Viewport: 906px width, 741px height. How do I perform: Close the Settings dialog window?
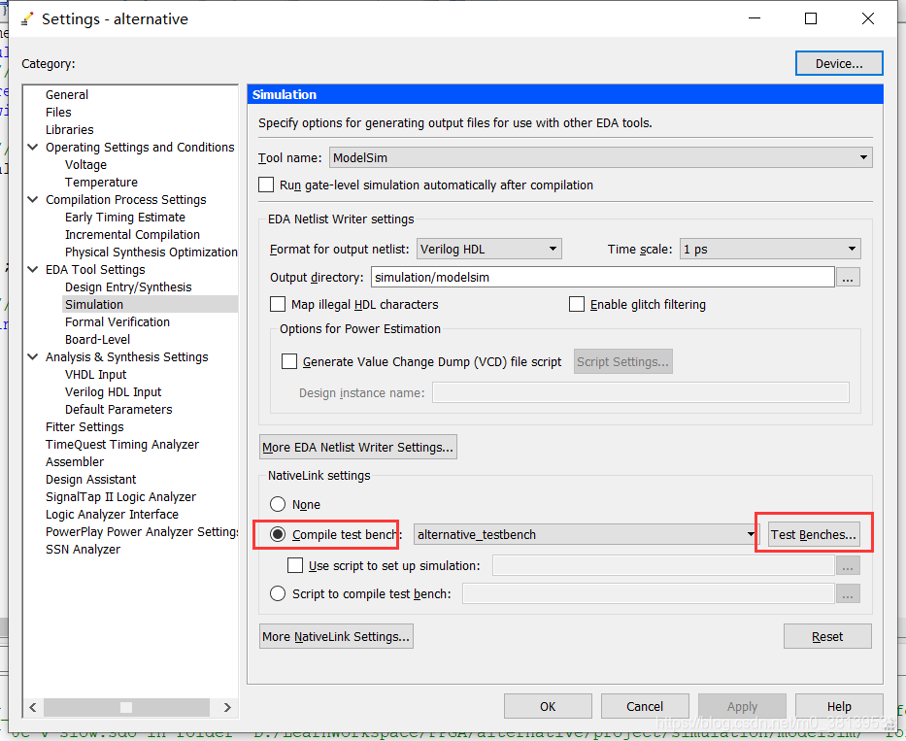[x=867, y=18]
